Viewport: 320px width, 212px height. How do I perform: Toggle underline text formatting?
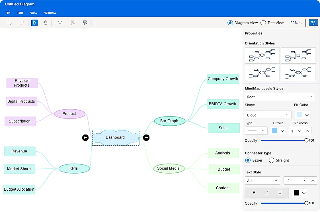point(279,193)
